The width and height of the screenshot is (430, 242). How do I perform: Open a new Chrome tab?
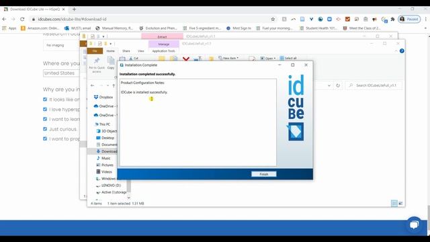[x=74, y=9]
